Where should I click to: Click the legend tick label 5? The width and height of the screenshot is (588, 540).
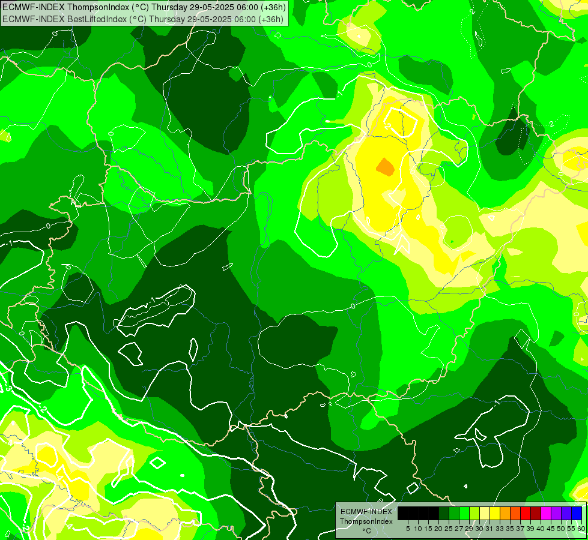408,529
